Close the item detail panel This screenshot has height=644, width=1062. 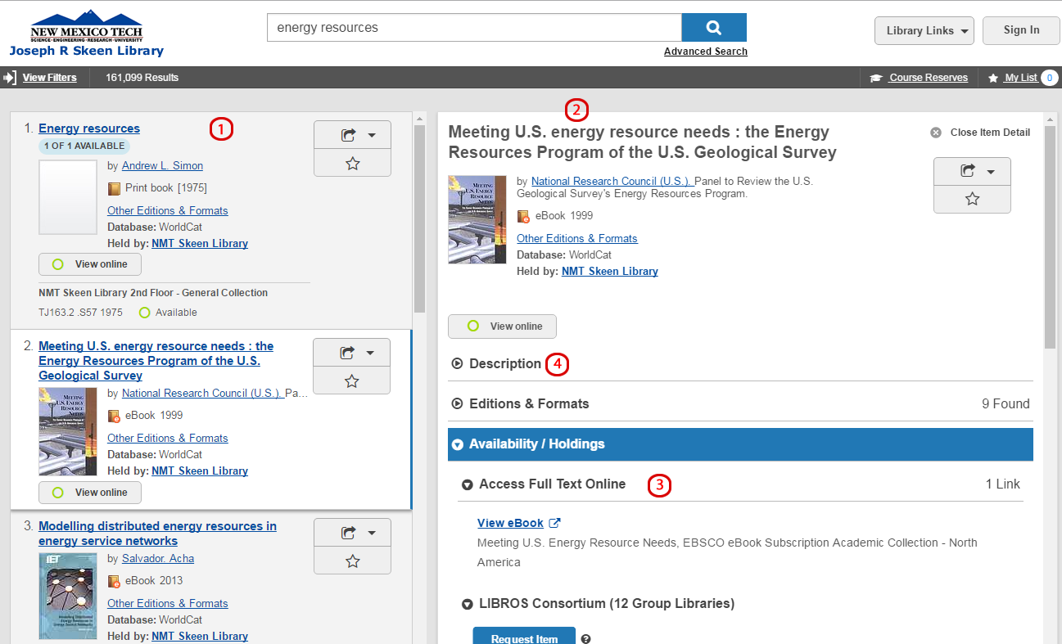pyautogui.click(x=980, y=133)
